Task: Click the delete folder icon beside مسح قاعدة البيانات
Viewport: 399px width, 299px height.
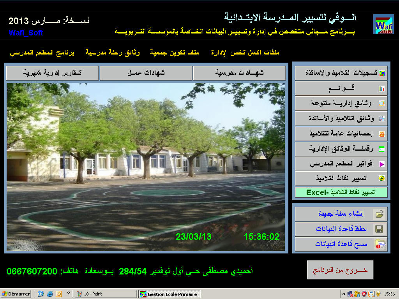Action: (380, 244)
